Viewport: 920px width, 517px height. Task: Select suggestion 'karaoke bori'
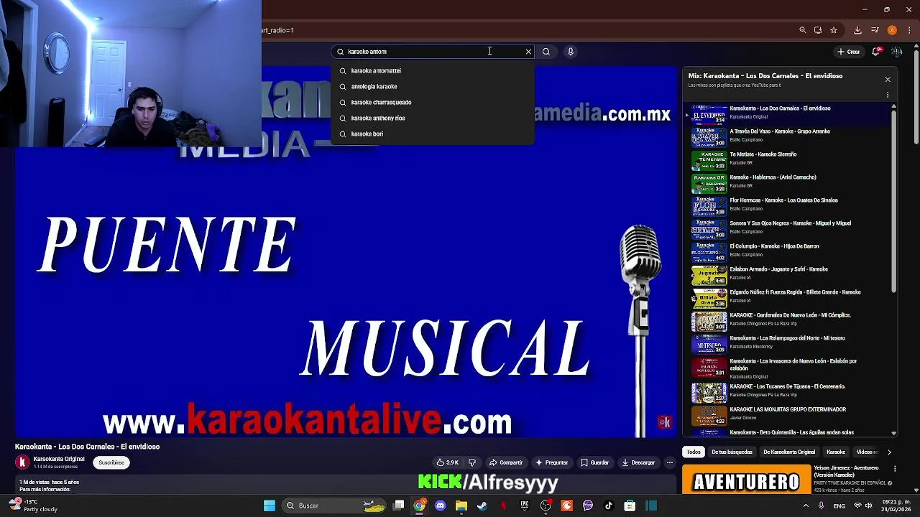pos(433,134)
